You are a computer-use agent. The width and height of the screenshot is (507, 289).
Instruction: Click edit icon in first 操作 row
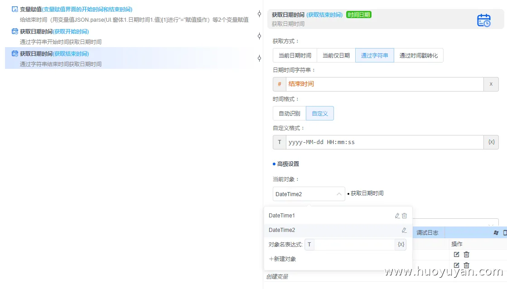(457, 255)
